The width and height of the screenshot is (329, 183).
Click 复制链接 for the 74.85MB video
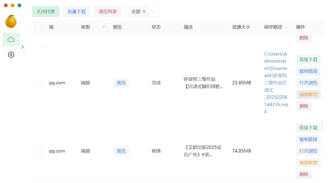click(x=308, y=139)
